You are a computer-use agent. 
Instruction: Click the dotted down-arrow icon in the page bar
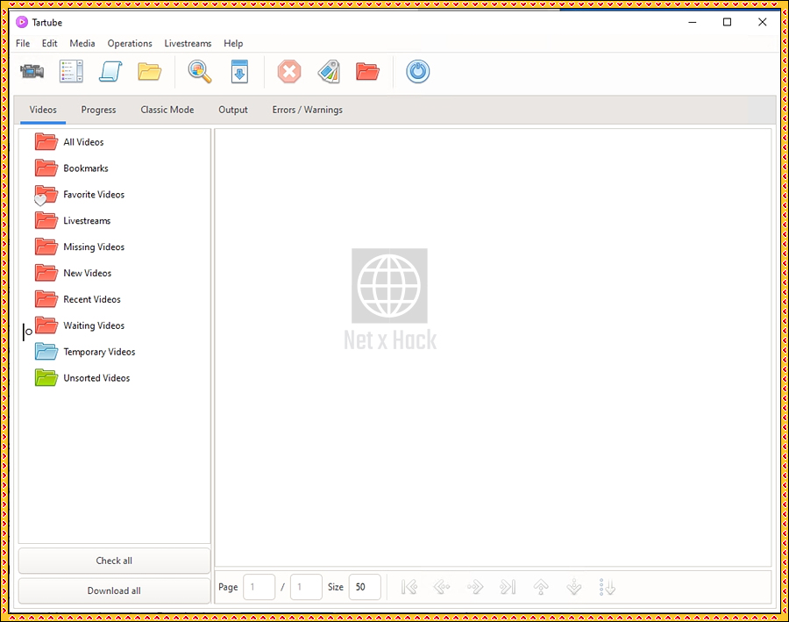(608, 587)
